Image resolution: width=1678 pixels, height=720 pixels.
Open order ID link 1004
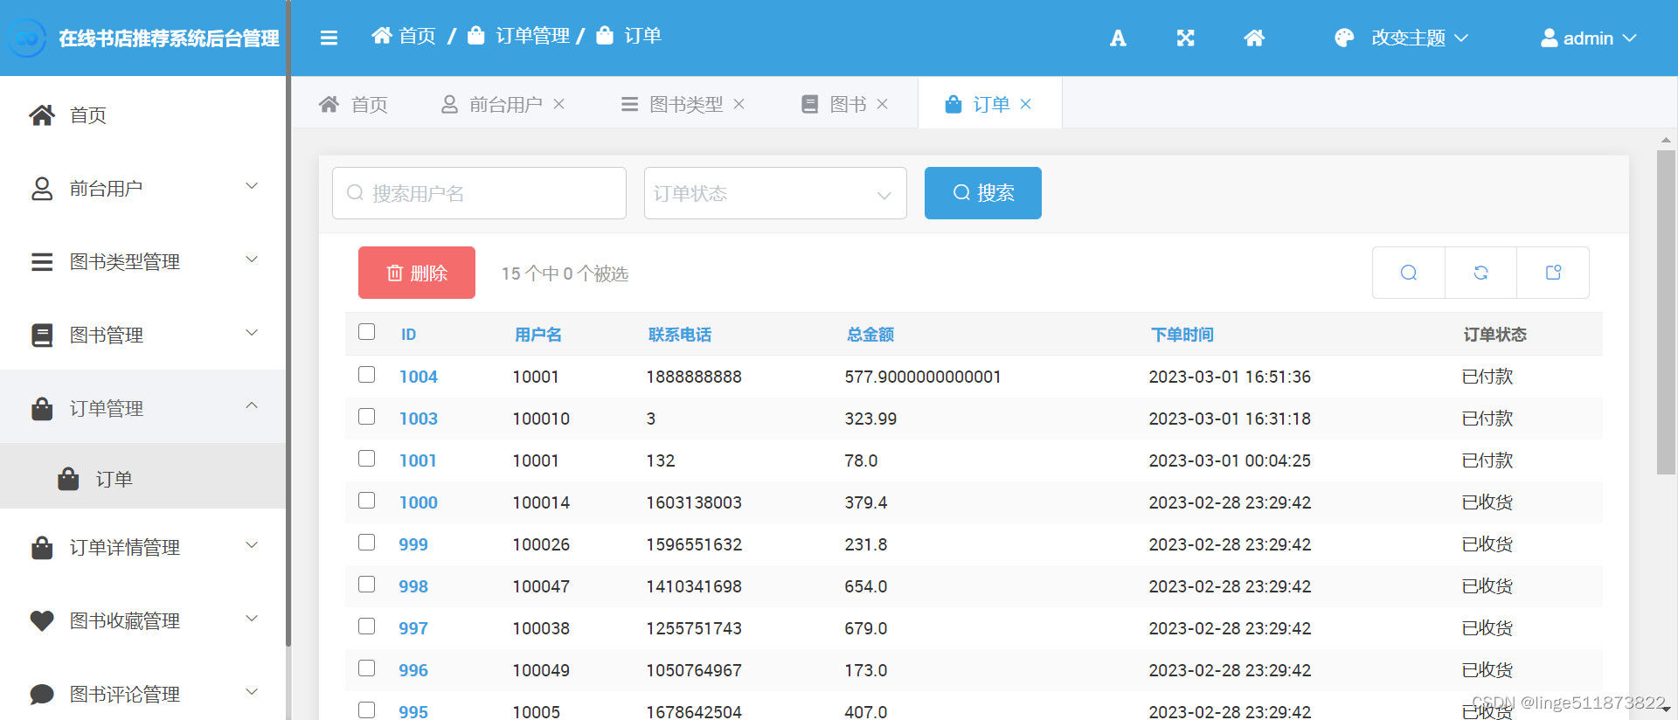(x=419, y=377)
